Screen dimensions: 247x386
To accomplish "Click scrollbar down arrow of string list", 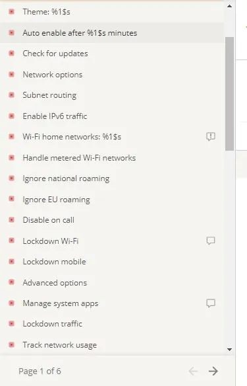I will [230, 350].
